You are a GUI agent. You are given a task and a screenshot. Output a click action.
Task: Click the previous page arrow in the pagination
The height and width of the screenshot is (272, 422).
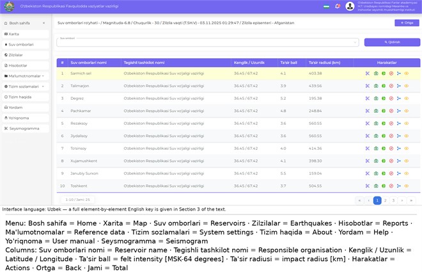(368, 200)
